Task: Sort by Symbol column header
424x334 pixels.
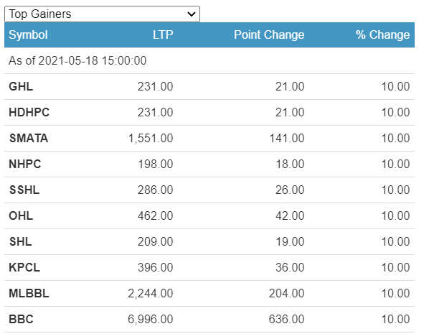Action: pyautogui.click(x=28, y=34)
